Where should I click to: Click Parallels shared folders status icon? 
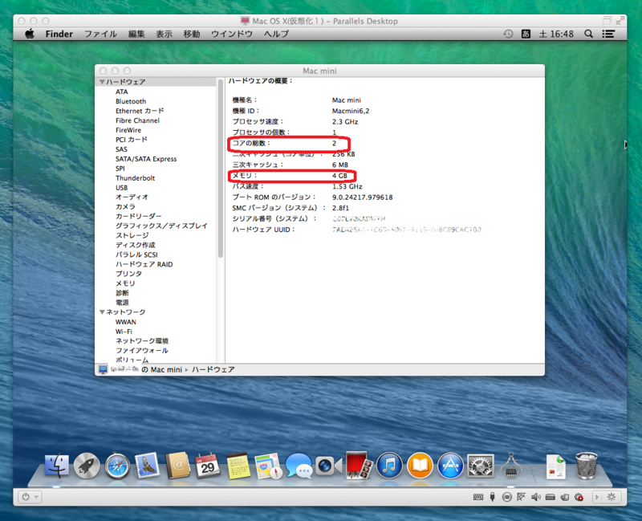pos(565,497)
